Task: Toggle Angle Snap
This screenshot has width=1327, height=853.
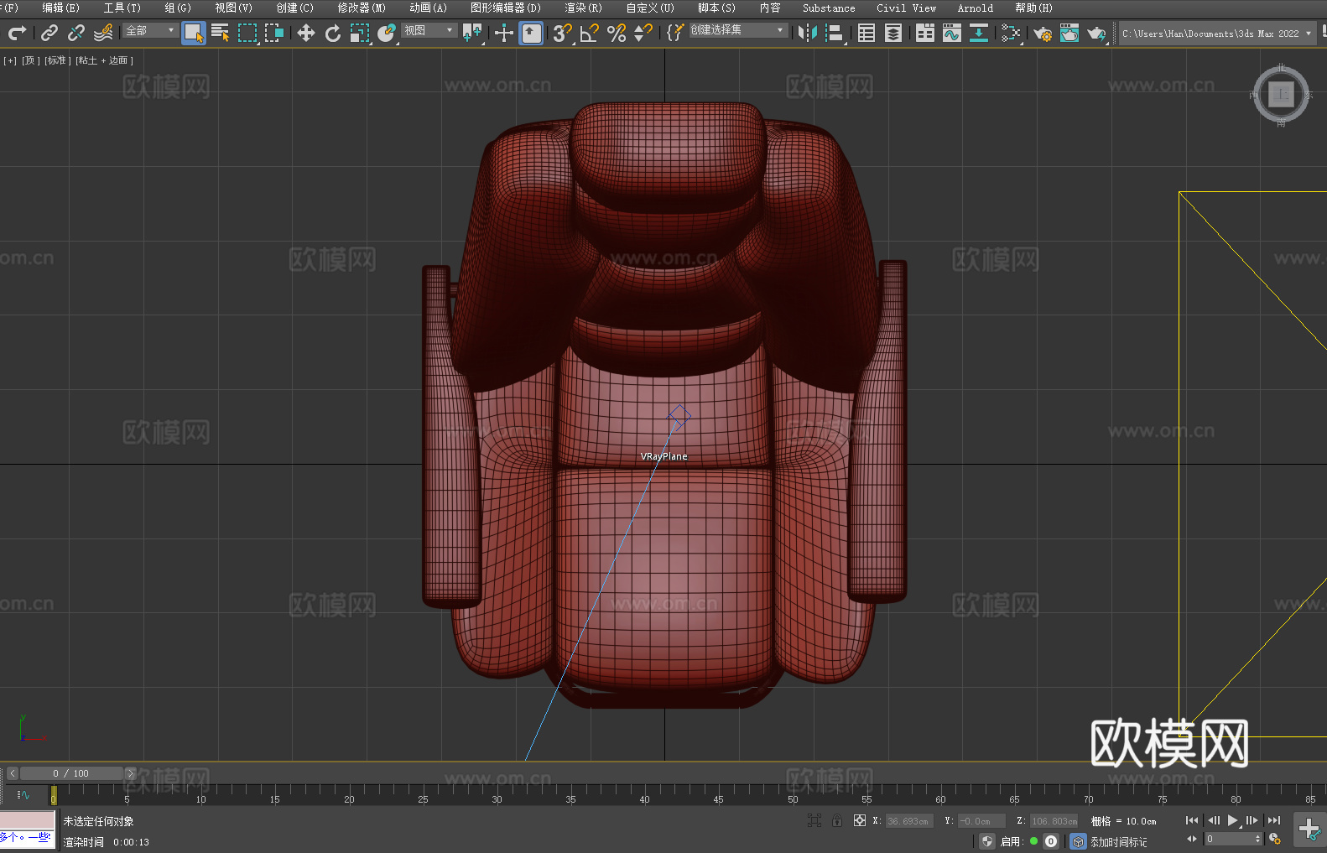Action: coord(590,33)
